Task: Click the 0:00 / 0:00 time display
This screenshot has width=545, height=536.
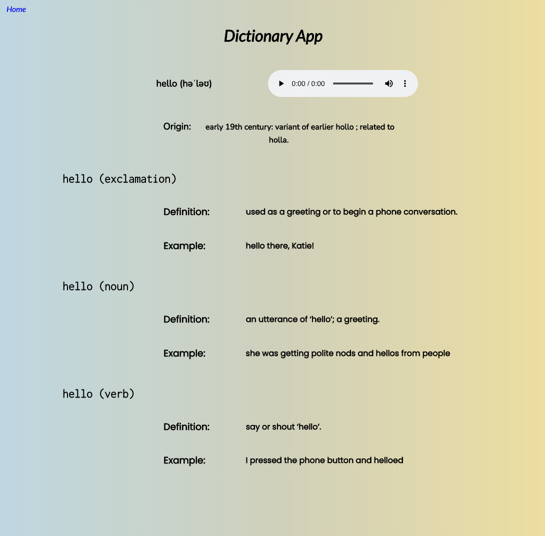Action: tap(307, 83)
